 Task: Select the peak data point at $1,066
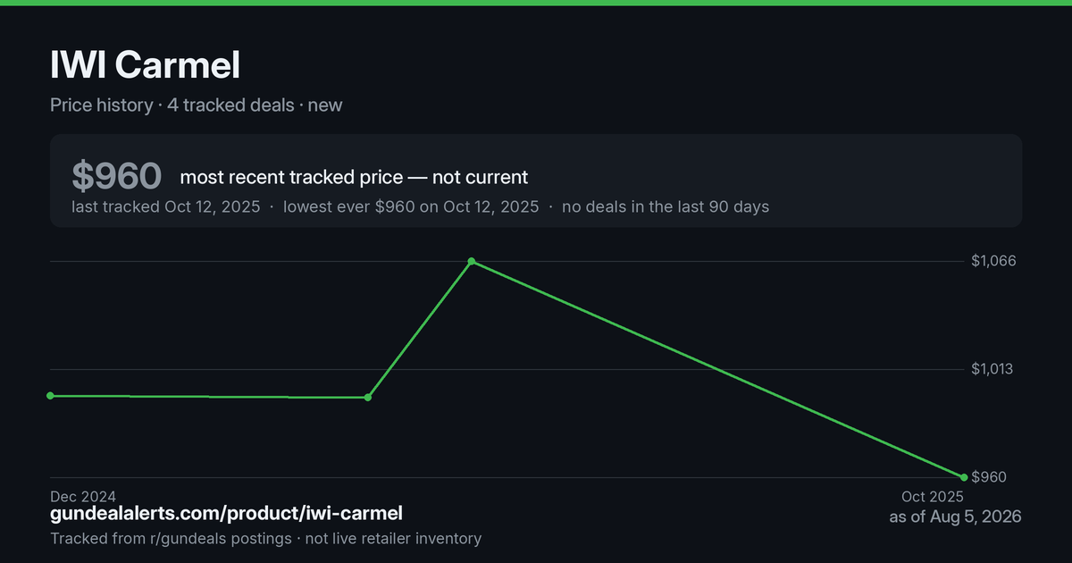[472, 262]
